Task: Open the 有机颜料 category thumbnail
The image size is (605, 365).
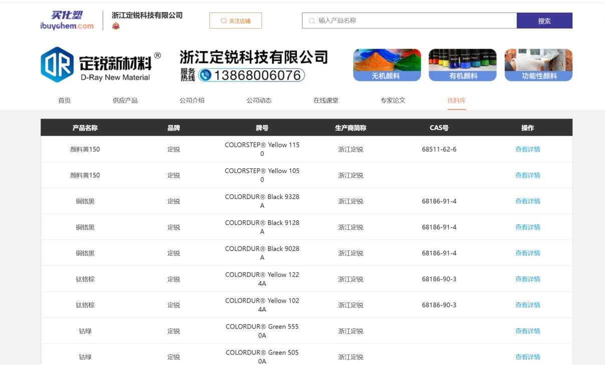Action: 463,65
